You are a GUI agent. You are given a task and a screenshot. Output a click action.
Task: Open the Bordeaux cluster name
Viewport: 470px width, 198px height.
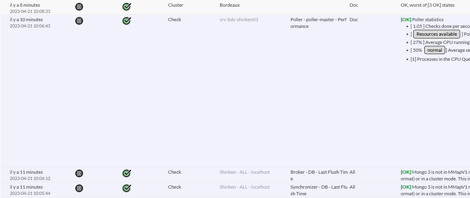click(x=229, y=5)
